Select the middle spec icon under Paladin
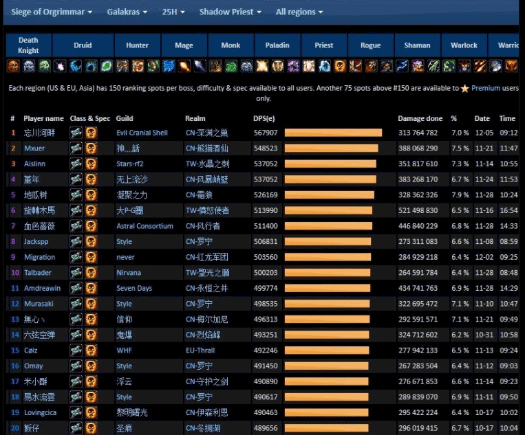 point(277,67)
